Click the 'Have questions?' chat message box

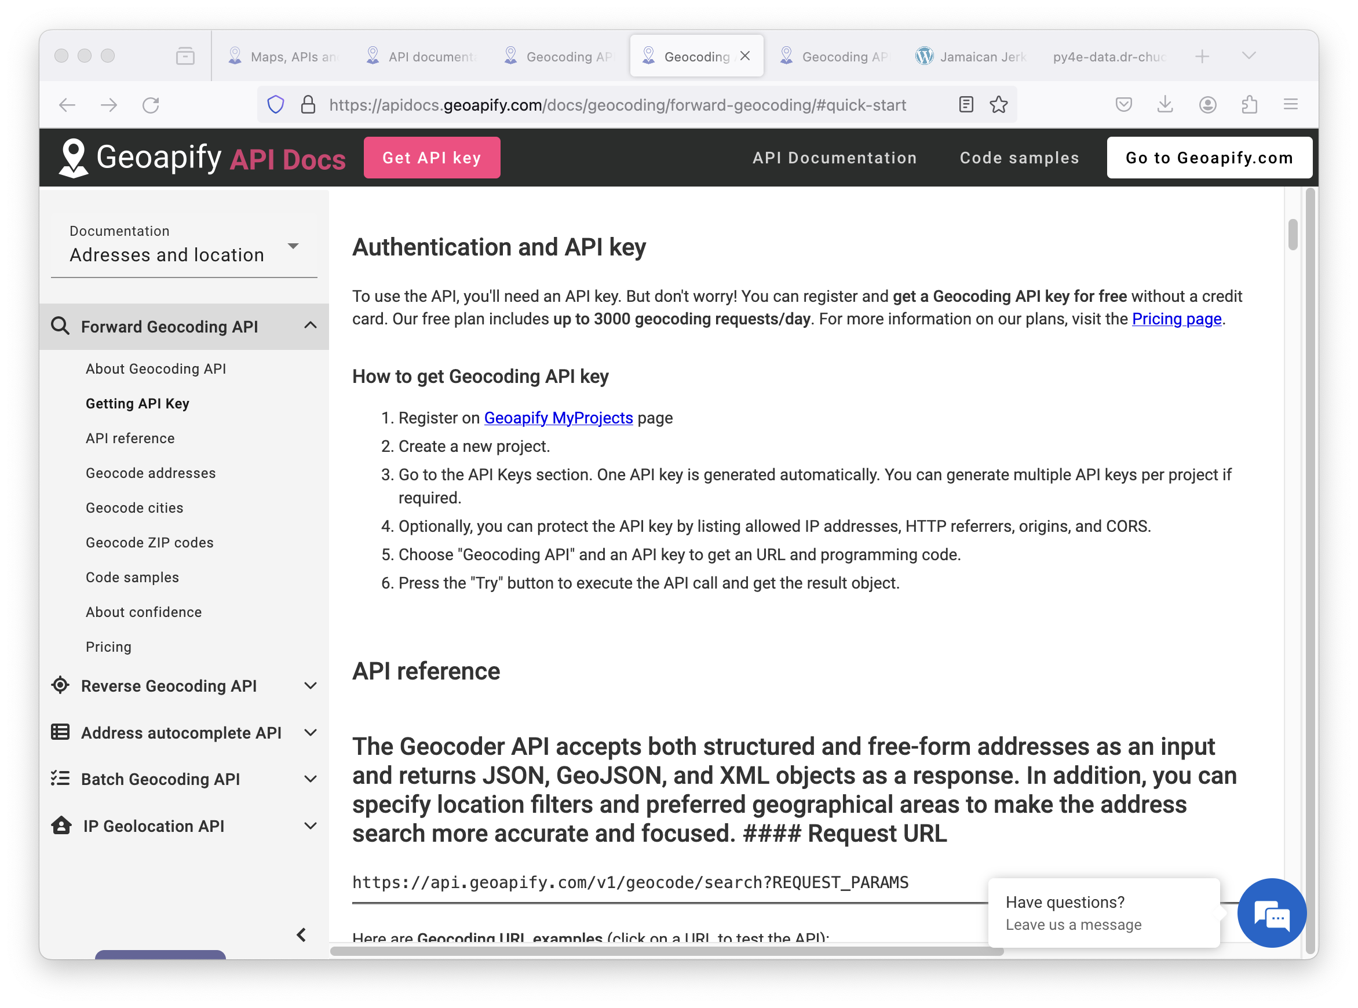[x=1104, y=913]
